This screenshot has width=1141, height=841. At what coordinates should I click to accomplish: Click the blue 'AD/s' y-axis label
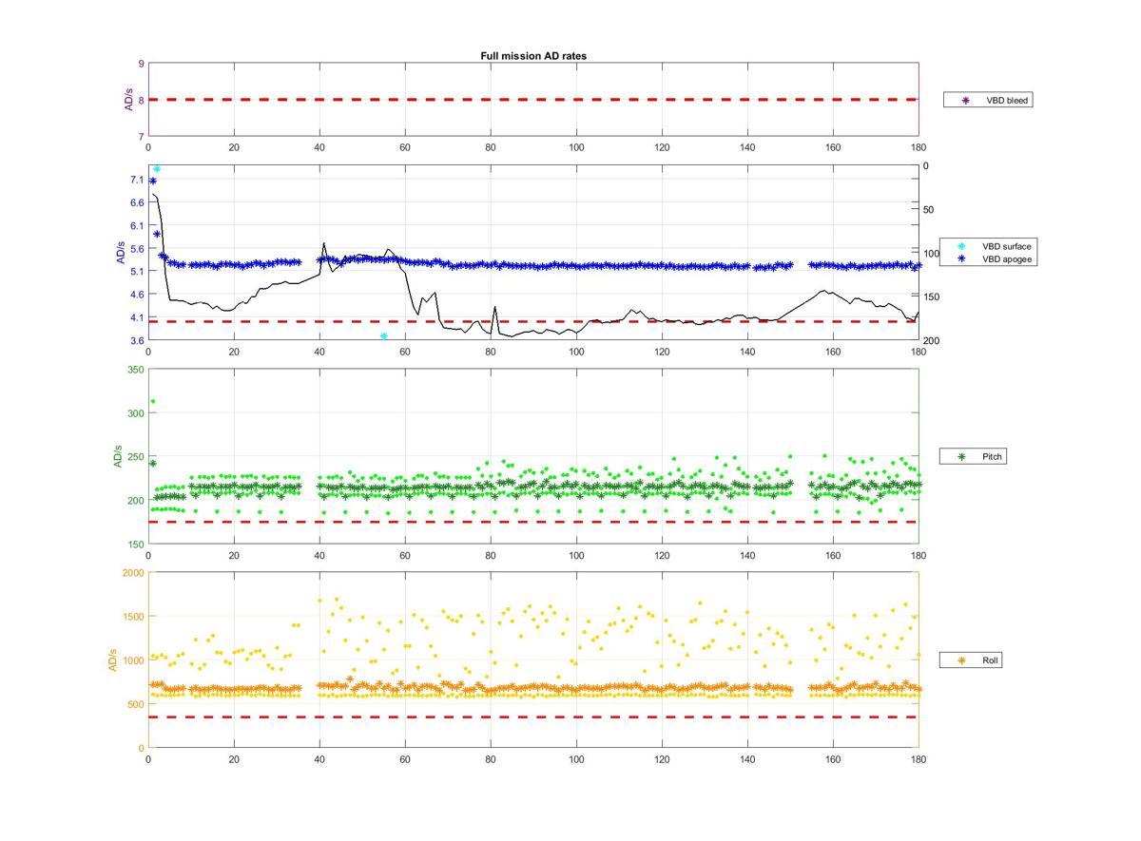(121, 253)
